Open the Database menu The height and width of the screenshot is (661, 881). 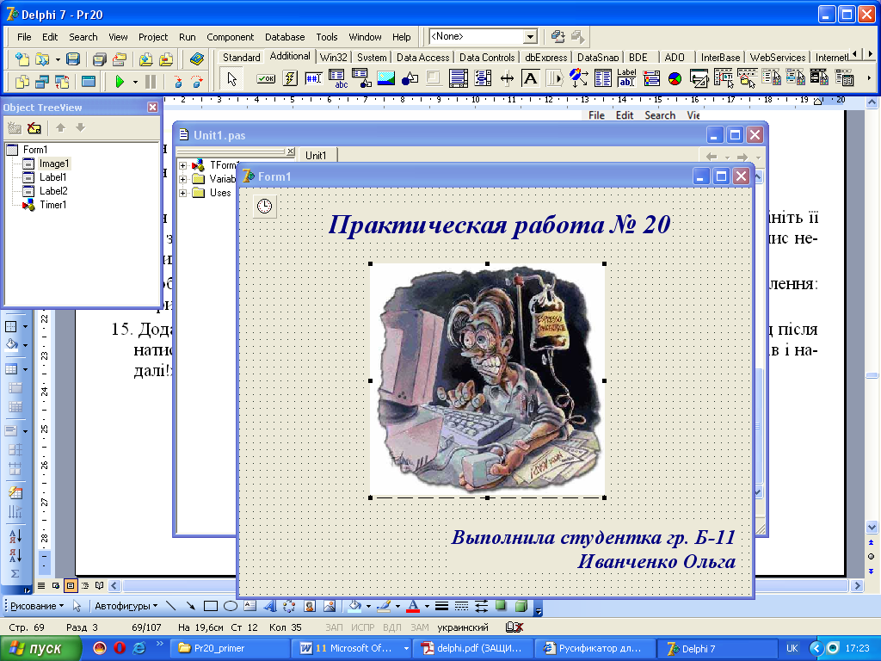(x=285, y=37)
